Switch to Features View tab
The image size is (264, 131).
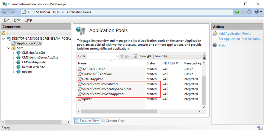click(87, 121)
